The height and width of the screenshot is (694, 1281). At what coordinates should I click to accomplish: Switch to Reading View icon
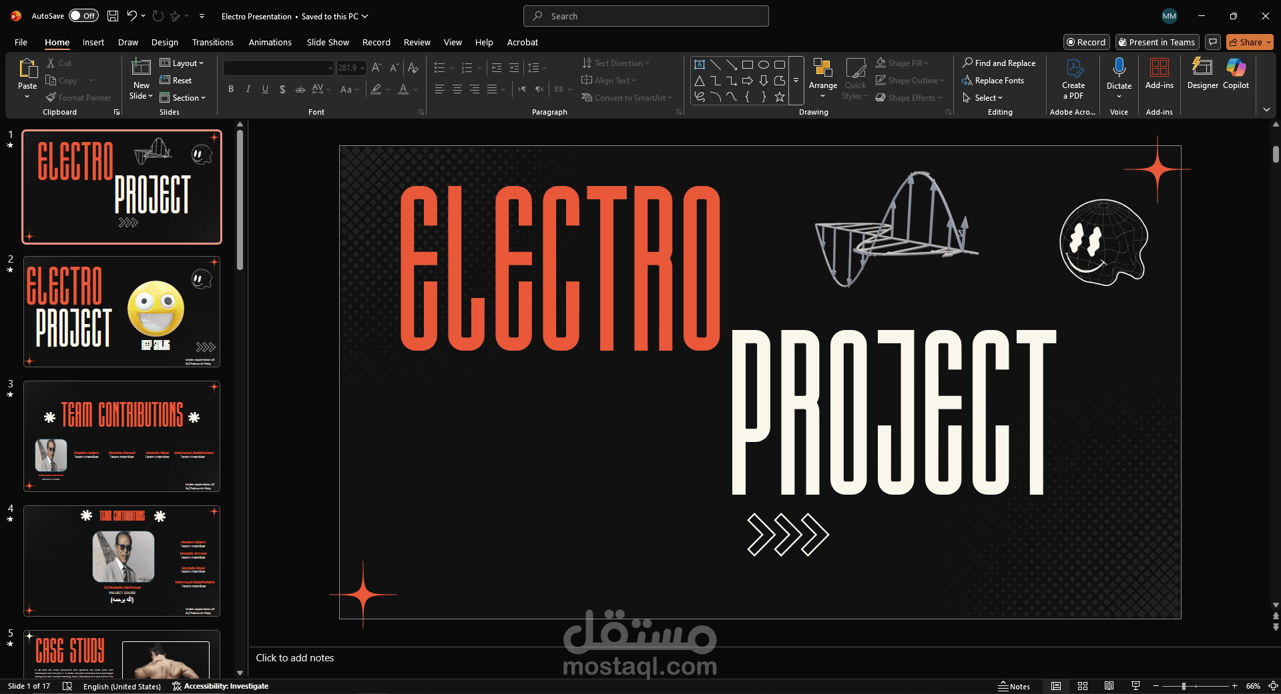pos(1109,686)
